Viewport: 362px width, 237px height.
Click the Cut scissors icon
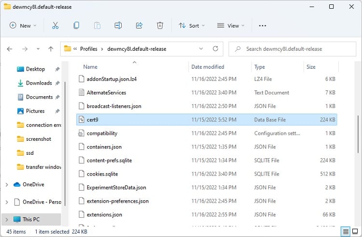tap(55, 26)
